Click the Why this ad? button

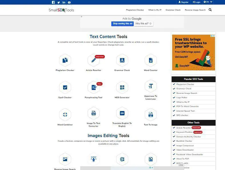coord(144,23)
